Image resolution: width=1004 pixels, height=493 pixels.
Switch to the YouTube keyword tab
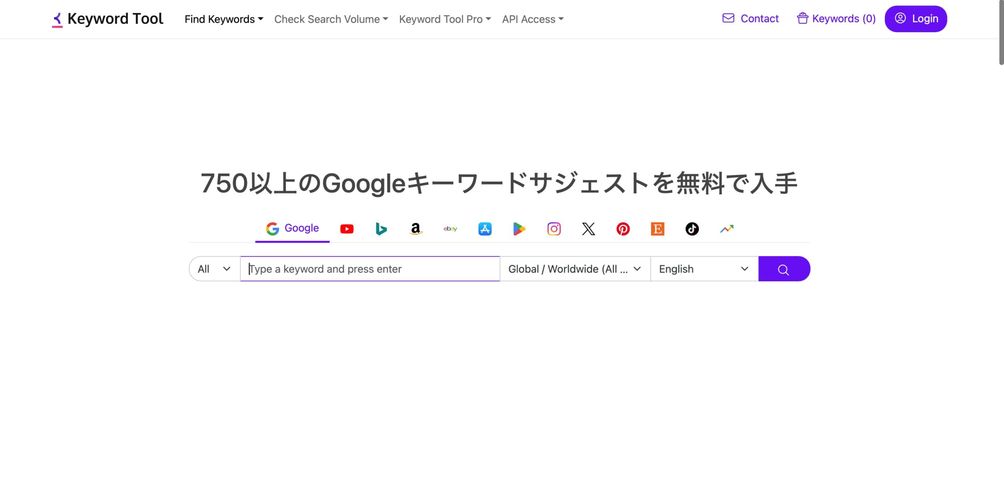347,229
